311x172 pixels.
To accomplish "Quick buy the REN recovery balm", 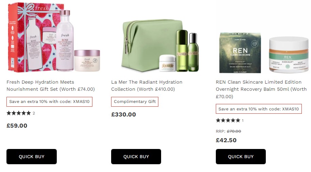I will click(241, 157).
